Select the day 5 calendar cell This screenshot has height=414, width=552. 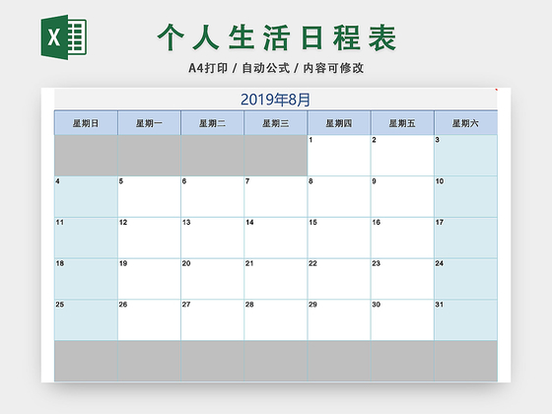tap(149, 197)
